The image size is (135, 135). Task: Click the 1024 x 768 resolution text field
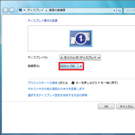[69, 66]
